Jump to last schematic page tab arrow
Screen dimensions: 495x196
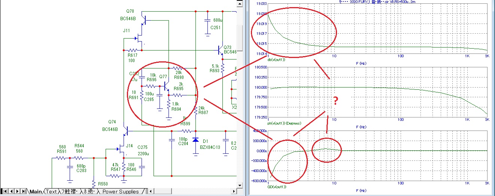tap(24, 191)
